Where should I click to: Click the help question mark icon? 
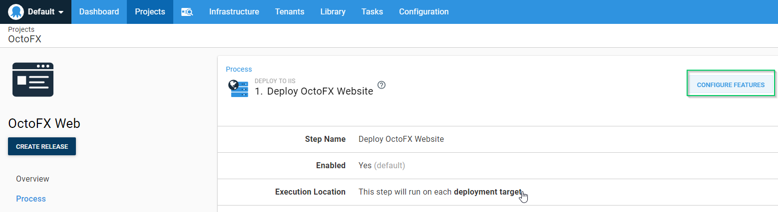click(382, 85)
